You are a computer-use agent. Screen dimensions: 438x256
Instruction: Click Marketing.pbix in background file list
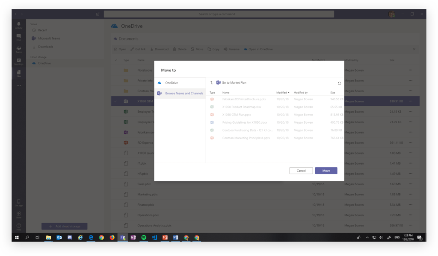(147, 195)
